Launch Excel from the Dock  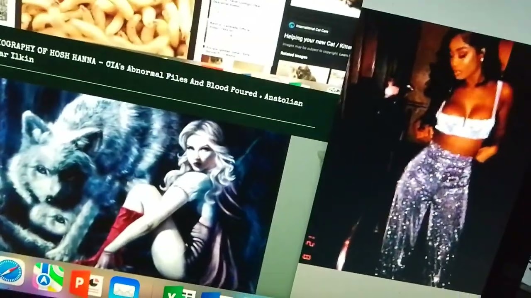coord(179,292)
